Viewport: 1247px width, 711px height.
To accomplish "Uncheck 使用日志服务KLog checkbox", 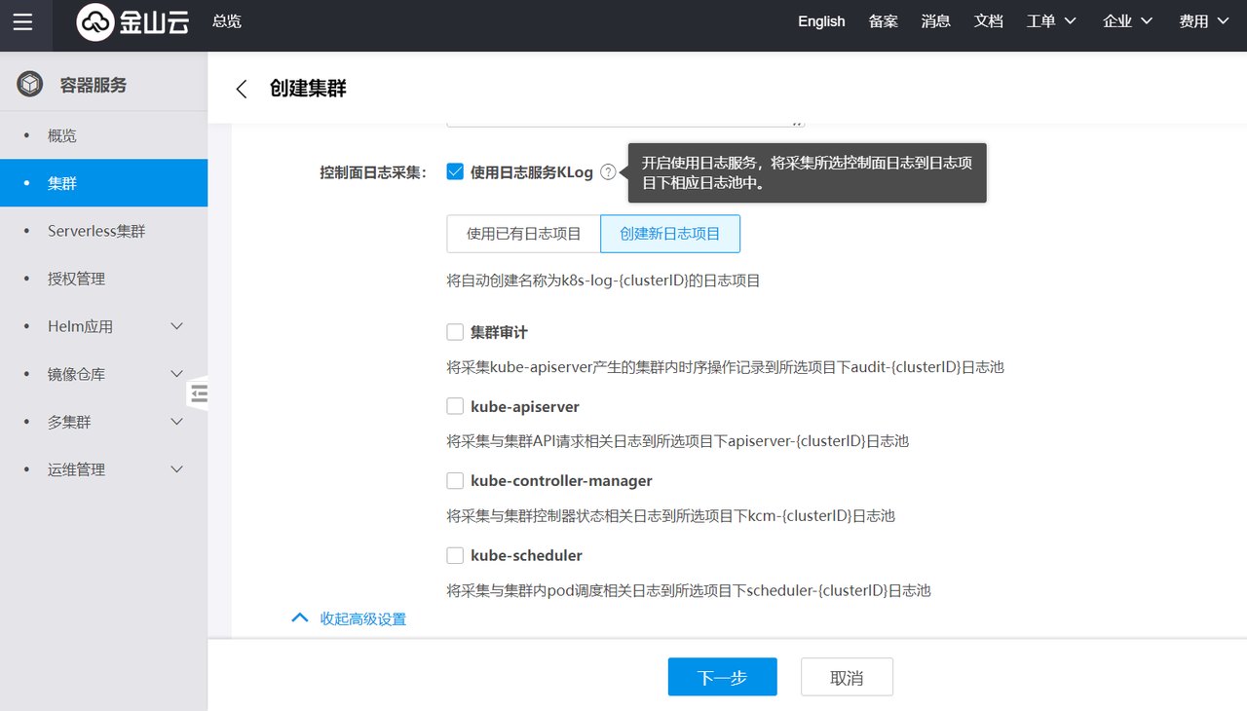I will 455,171.
